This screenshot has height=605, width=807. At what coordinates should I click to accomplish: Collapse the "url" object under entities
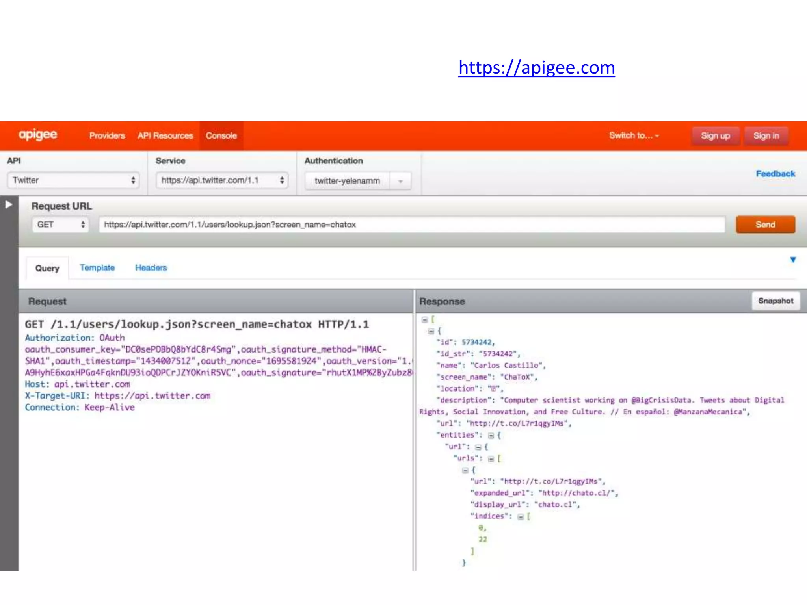(478, 447)
